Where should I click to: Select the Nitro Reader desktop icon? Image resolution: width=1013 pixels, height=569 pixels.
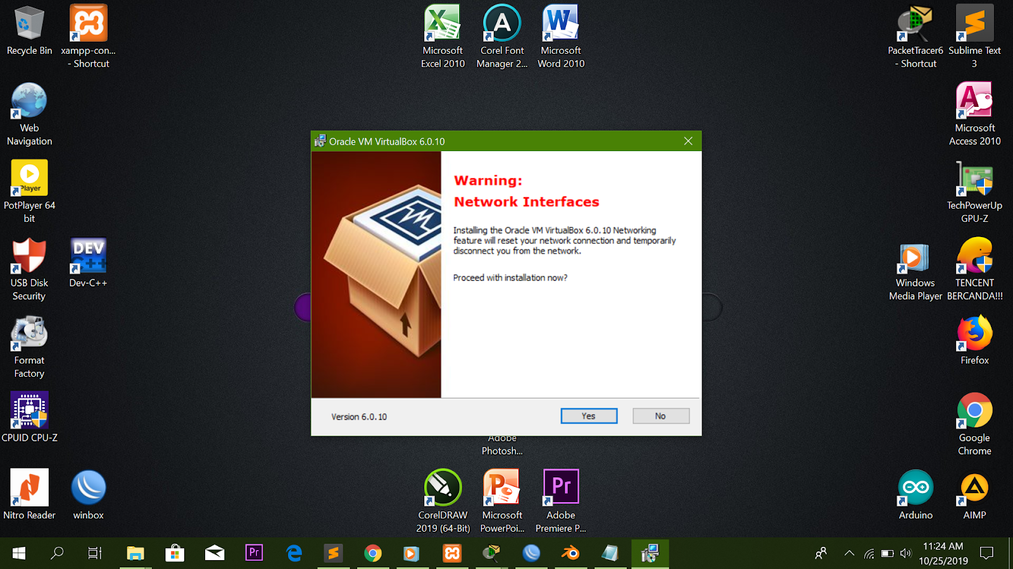pos(29,494)
